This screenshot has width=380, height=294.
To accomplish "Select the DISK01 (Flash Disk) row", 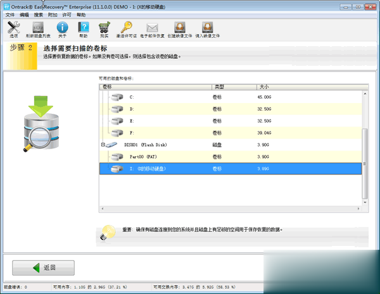I will 231,145.
